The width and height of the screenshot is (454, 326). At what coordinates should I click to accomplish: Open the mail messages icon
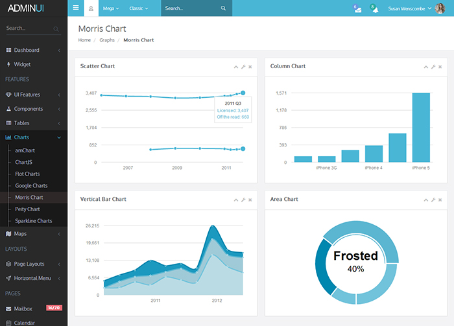[357, 9]
